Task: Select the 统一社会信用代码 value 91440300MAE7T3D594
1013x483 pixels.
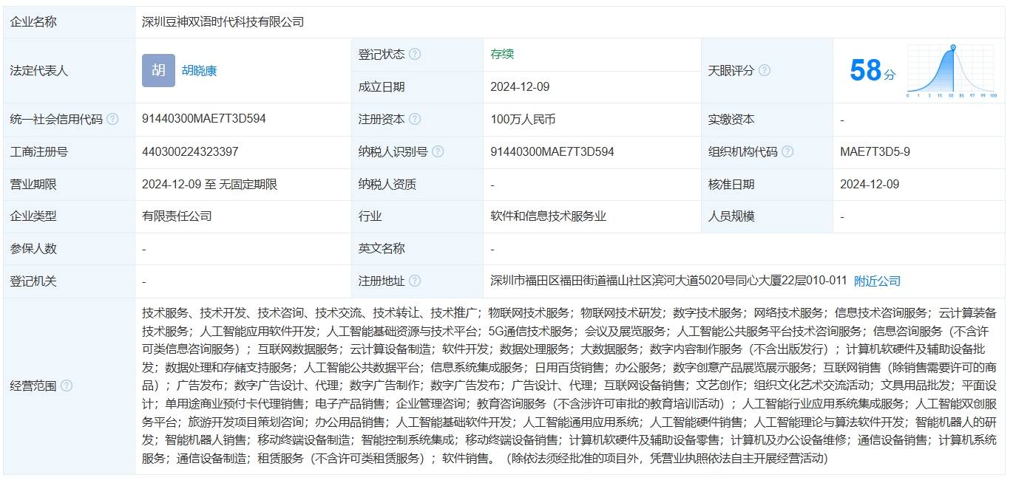Action: [204, 119]
